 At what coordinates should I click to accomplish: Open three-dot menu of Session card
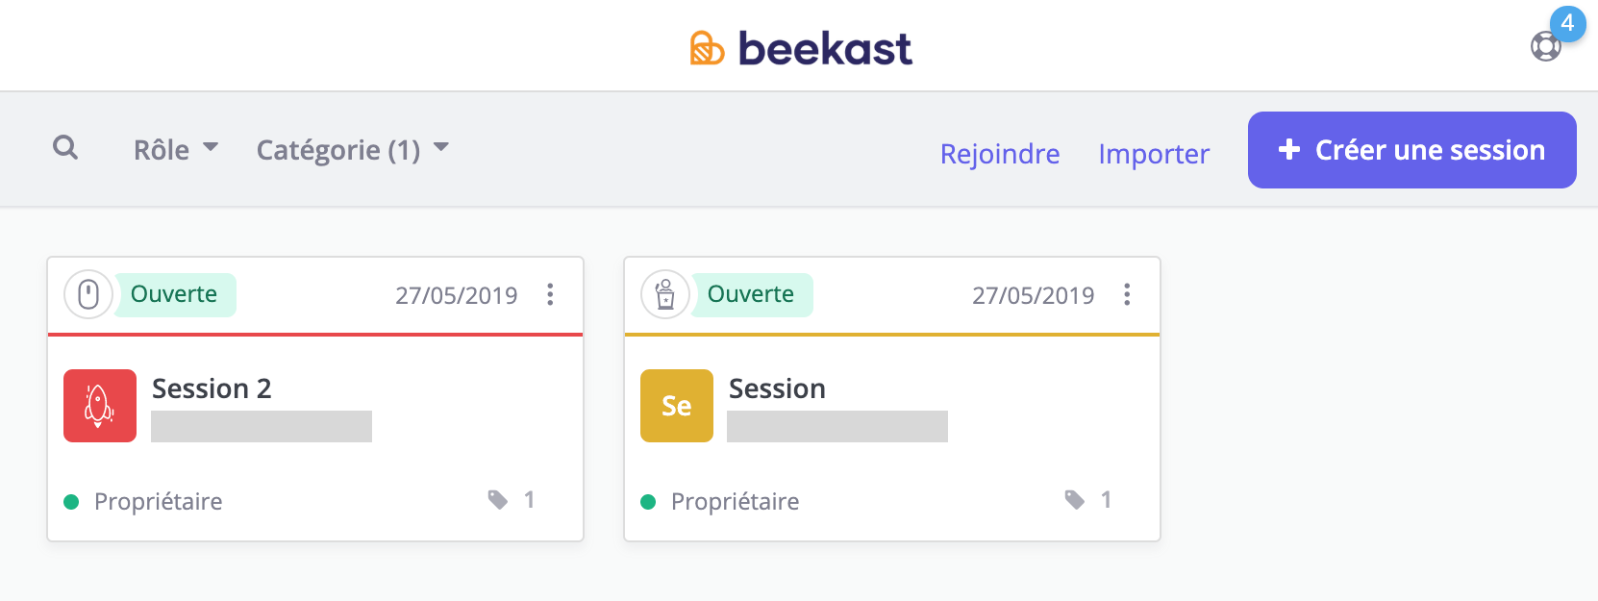tap(1127, 294)
